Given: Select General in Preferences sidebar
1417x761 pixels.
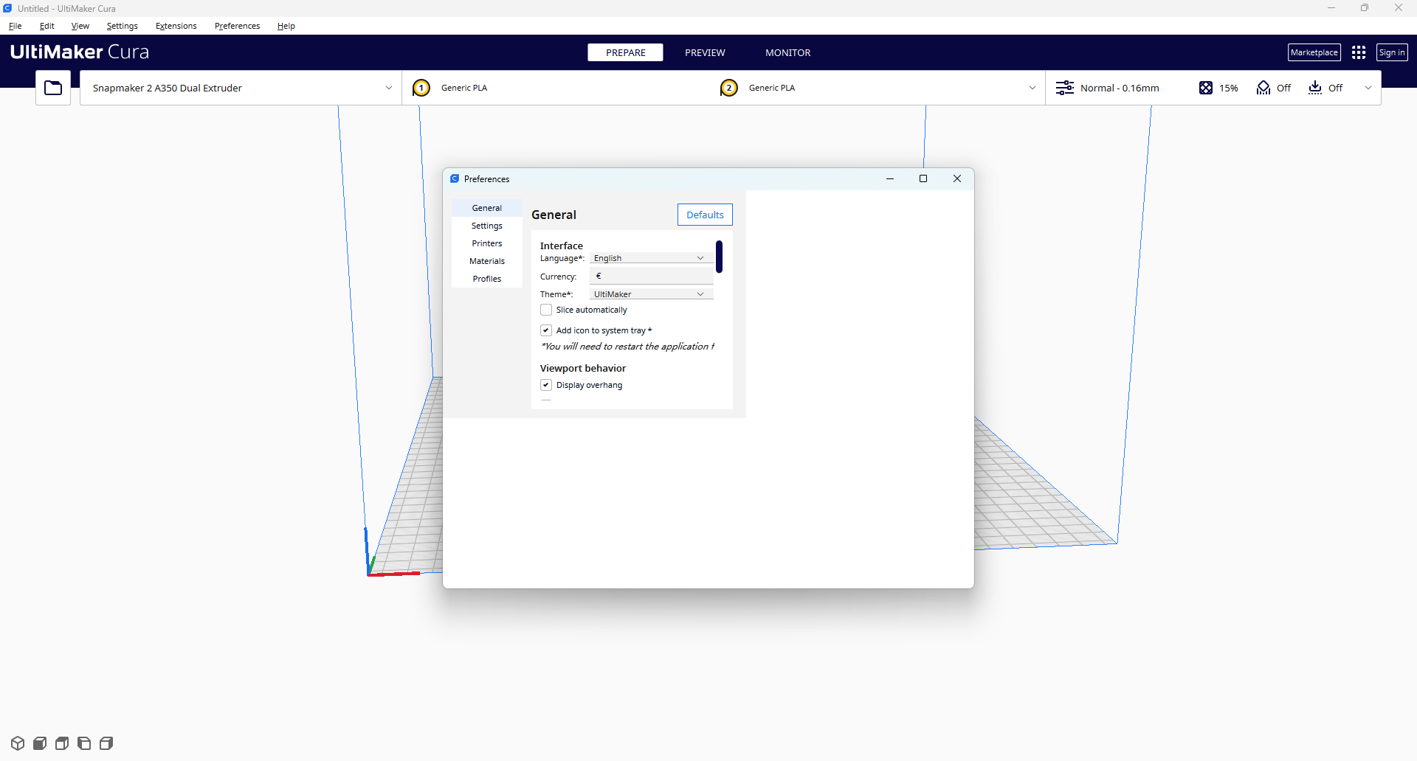Looking at the screenshot, I should pyautogui.click(x=487, y=208).
